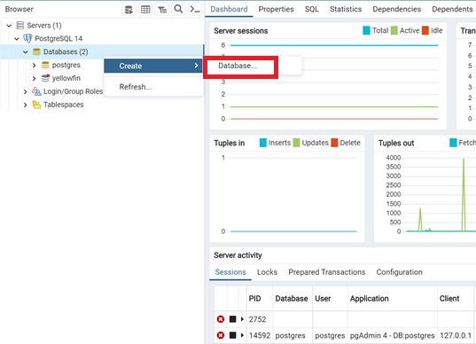Image resolution: width=476 pixels, height=344 pixels.
Task: Open the Dependencies tab
Action: click(396, 9)
